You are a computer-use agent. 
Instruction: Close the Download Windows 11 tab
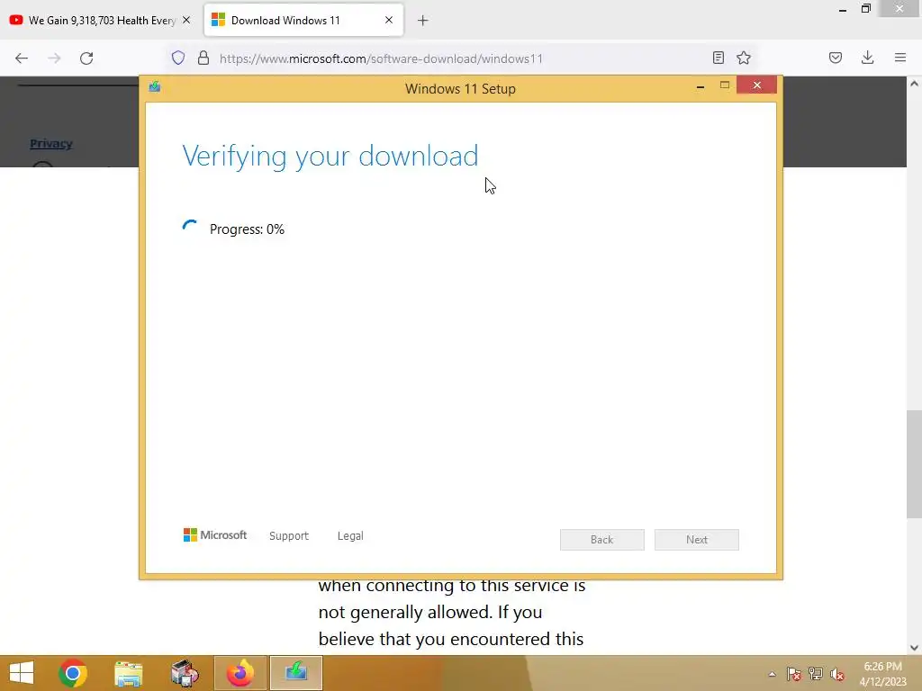[x=389, y=20]
